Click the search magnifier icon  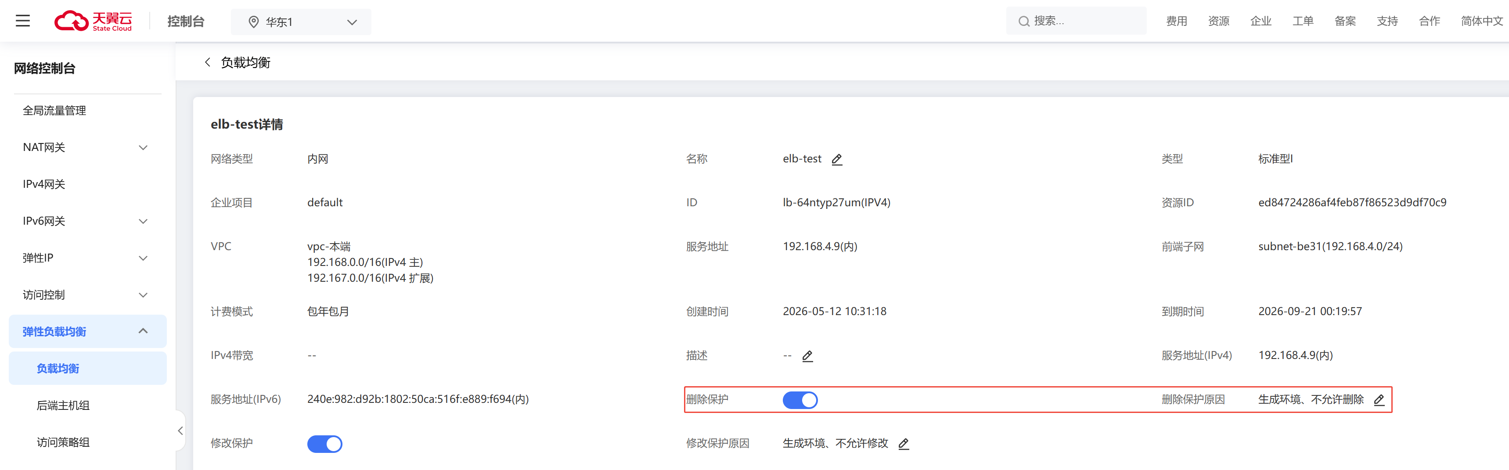(x=1024, y=22)
